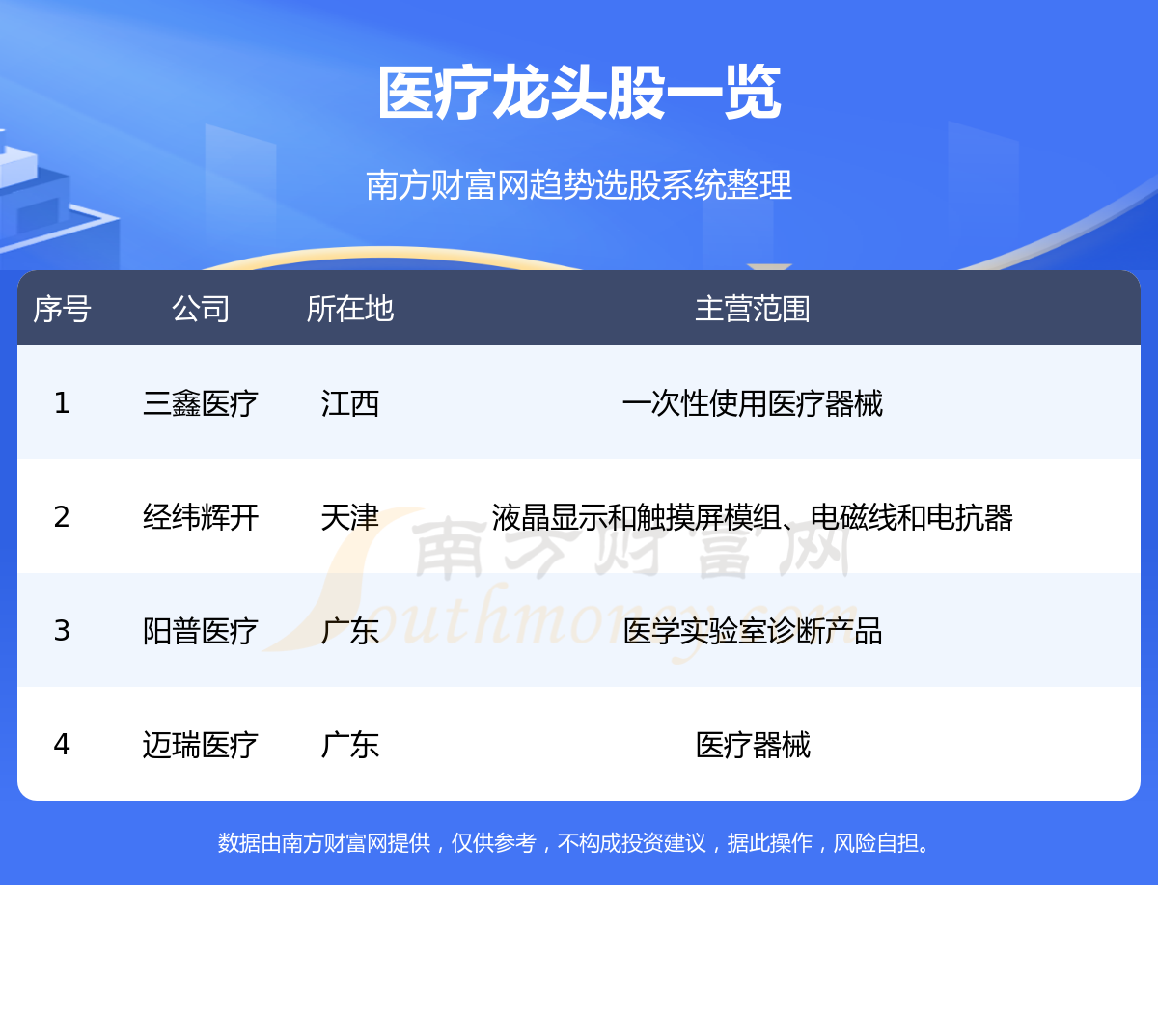This screenshot has height=1013, width=1158.
Task: Click the 液晶显示和触摸屏模组 business description
Action: click(637, 517)
